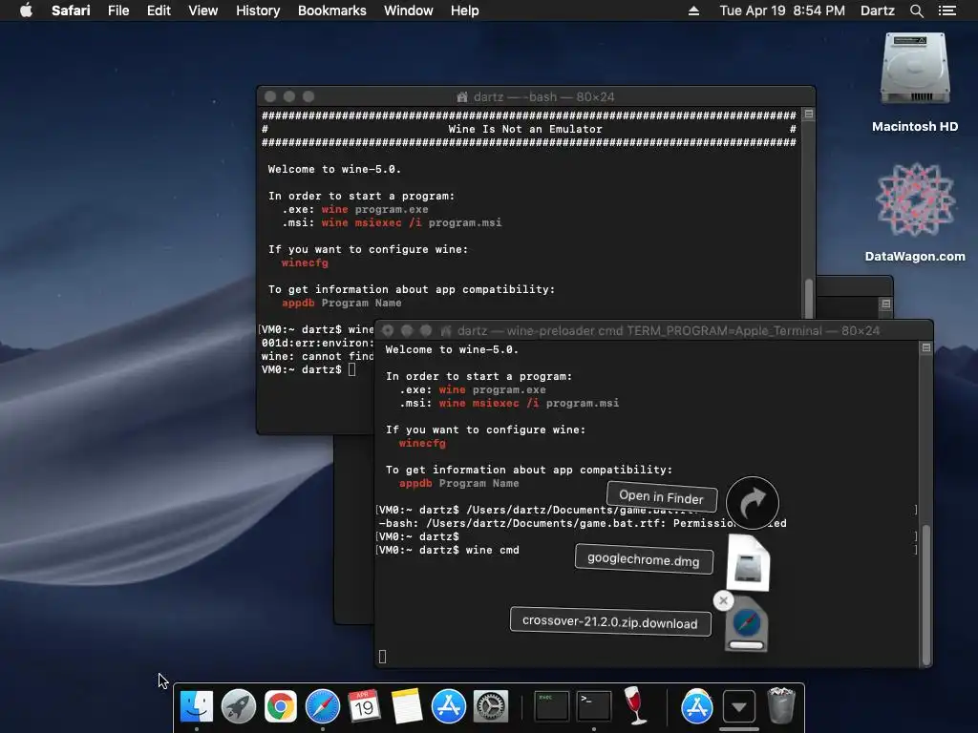Open Trash in the Dock
Image resolution: width=978 pixels, height=733 pixels.
(781, 705)
